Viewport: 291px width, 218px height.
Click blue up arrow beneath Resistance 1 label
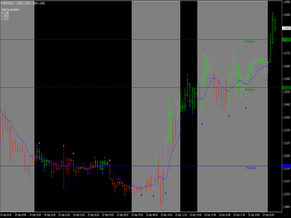pos(245,108)
